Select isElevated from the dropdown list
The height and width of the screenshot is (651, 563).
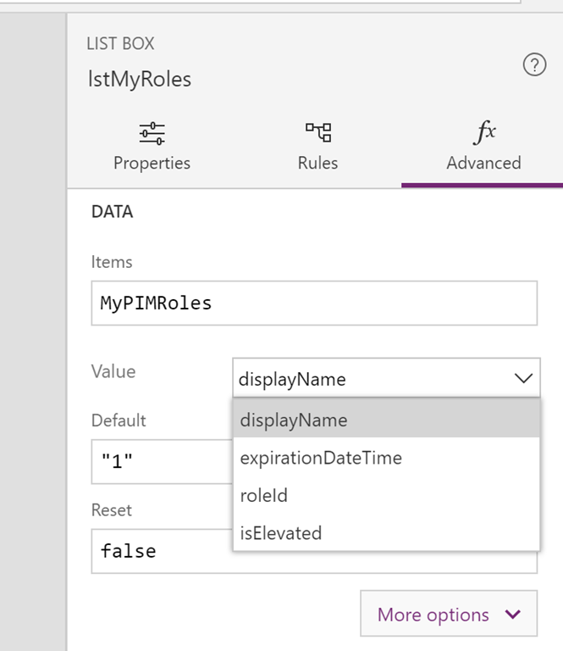tap(386, 532)
